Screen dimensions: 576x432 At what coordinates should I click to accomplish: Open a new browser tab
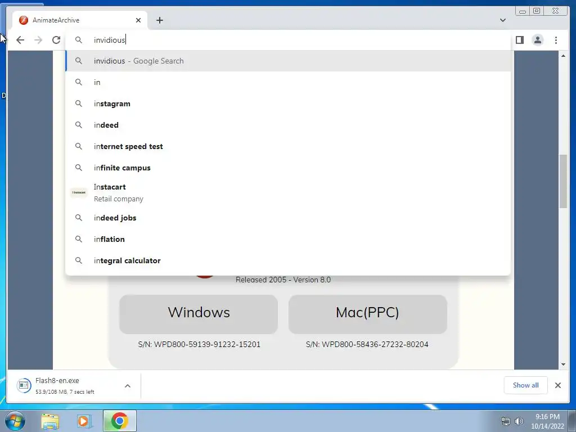pos(159,20)
